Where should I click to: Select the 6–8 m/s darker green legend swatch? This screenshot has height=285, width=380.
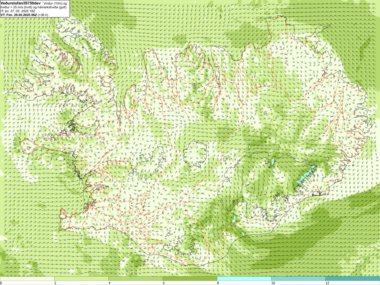point(190,279)
